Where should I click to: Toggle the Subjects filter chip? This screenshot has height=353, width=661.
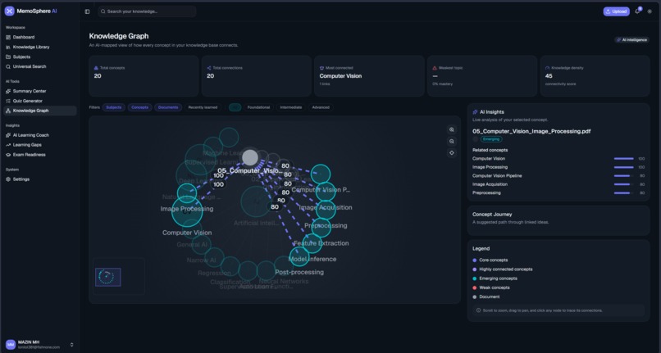click(113, 107)
